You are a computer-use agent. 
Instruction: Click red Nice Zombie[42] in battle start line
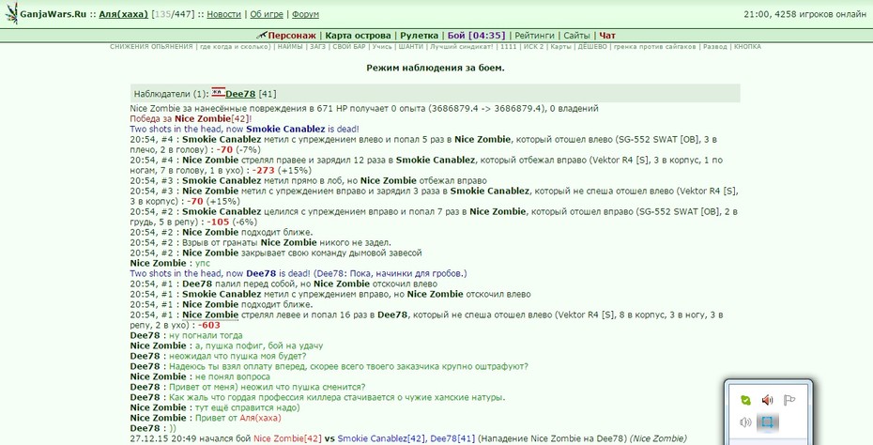click(288, 438)
